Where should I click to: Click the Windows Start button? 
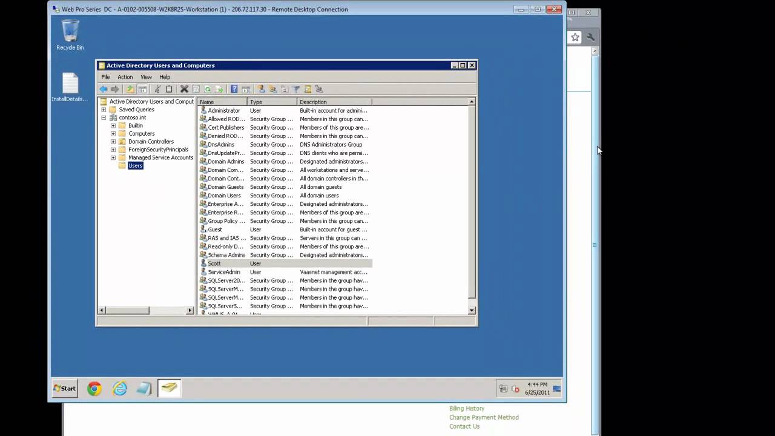click(65, 388)
